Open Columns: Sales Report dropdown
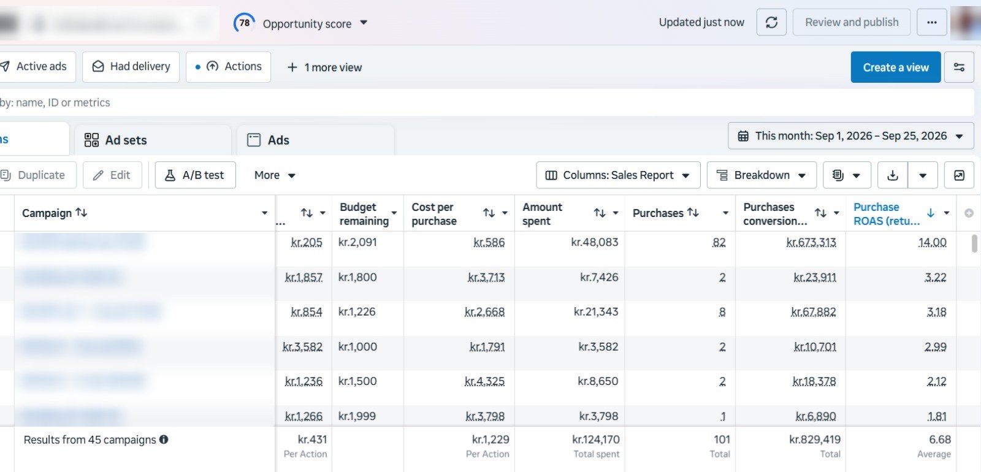981x472 pixels. pyautogui.click(x=618, y=175)
